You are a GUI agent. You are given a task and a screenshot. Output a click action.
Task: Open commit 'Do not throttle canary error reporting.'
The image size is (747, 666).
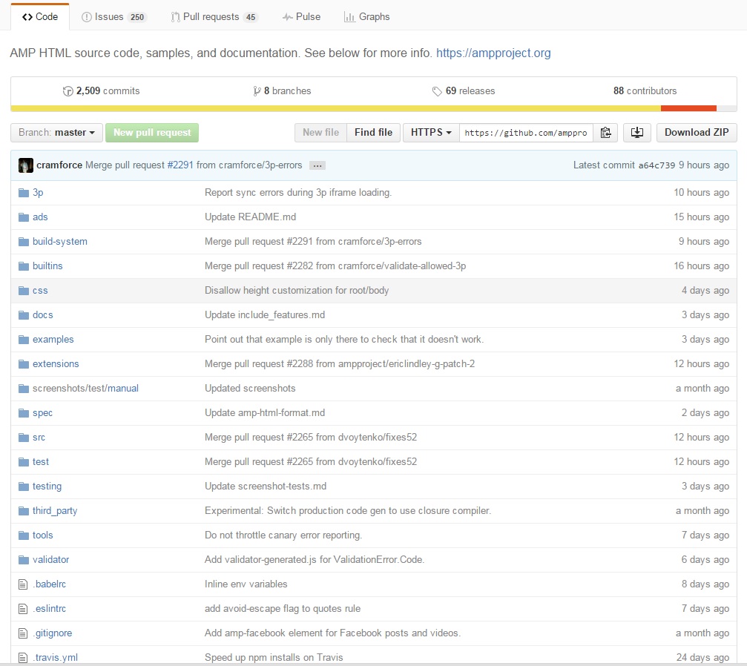click(x=283, y=535)
